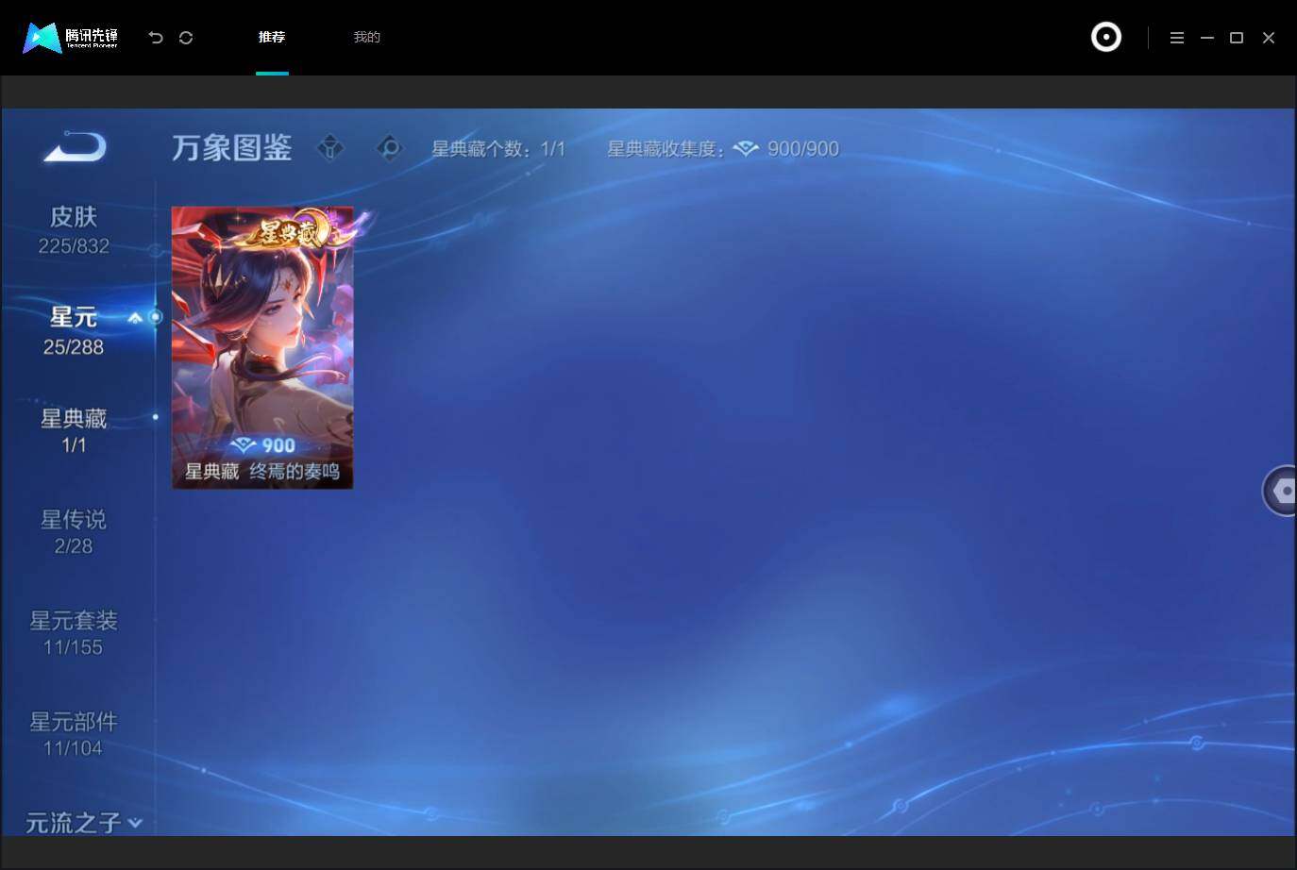The image size is (1297, 870).
Task: Refresh the page with the reload icon
Action: tap(186, 38)
